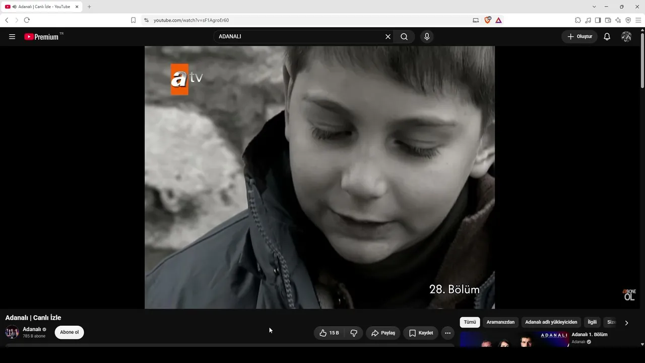Open browser extensions puzzle icon
The height and width of the screenshot is (363, 645).
pyautogui.click(x=578, y=20)
